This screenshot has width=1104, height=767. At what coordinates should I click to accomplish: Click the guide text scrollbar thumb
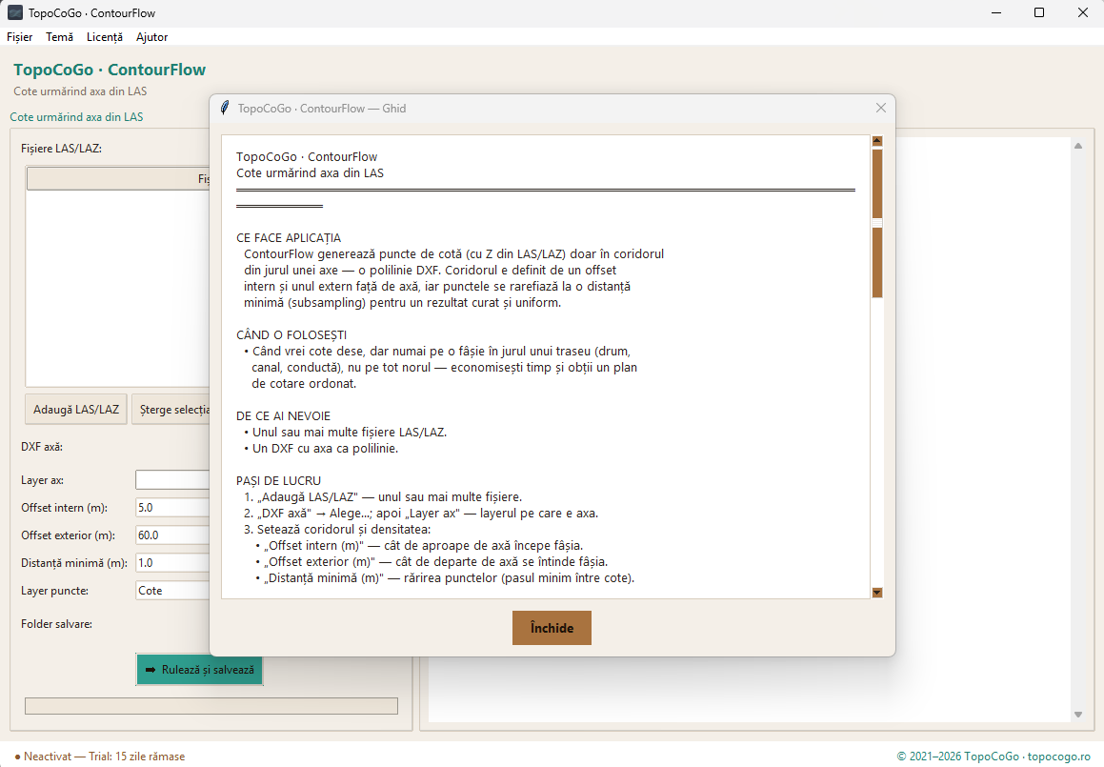tap(876, 223)
